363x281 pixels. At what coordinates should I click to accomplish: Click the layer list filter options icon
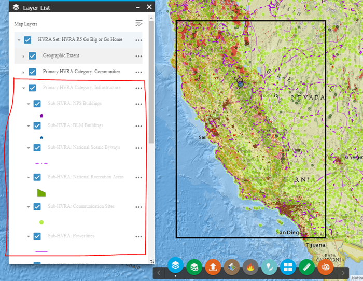click(139, 23)
